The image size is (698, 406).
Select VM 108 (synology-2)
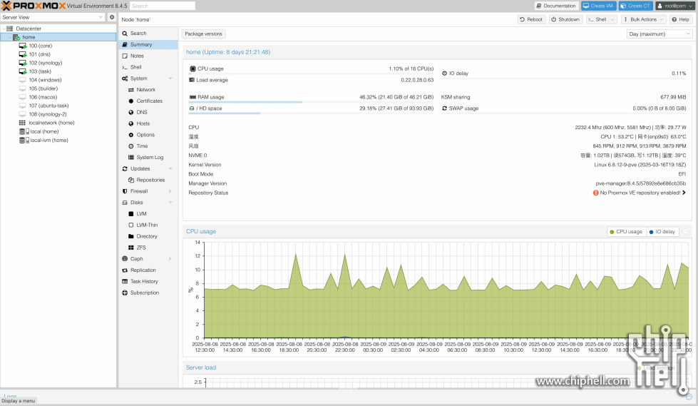(x=48, y=114)
